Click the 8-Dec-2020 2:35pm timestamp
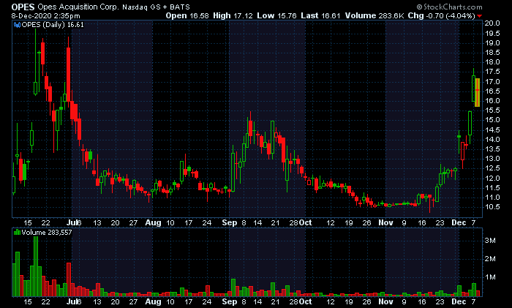The width and height of the screenshot is (512, 308). tap(45, 15)
